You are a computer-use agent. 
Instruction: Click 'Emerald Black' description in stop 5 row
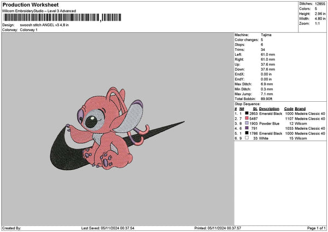pyautogui.click(x=271, y=134)
